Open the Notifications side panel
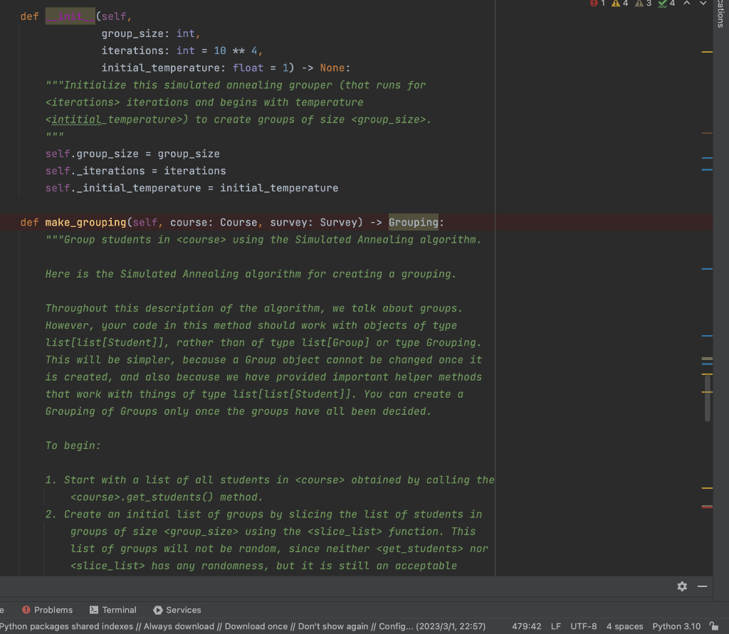729x634 pixels. point(720,14)
